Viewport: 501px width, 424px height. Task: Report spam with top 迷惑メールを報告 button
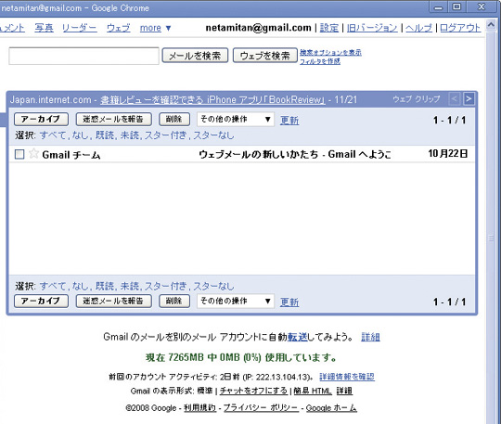tap(113, 119)
